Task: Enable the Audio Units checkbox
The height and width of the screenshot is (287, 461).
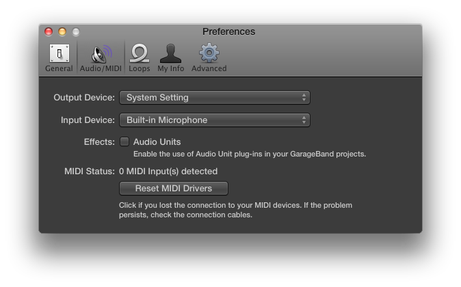Action: pyautogui.click(x=124, y=141)
